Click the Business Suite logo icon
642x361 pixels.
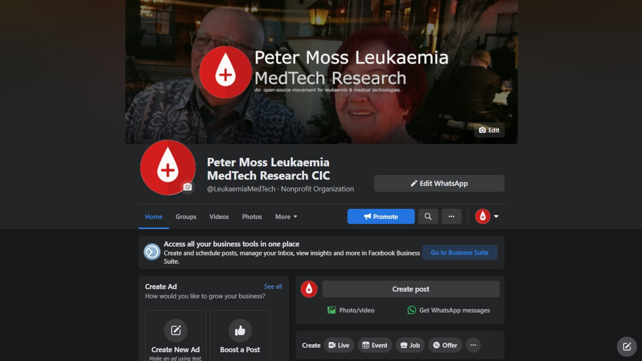click(152, 252)
